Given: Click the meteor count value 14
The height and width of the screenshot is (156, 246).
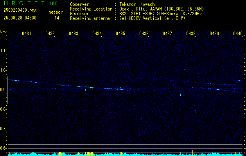Looking at the screenshot, I should click(x=57, y=18).
